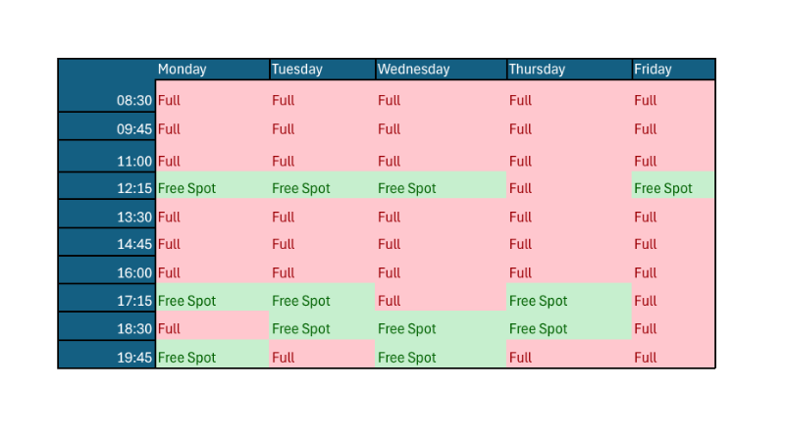Select the Thursday column header
This screenshot has height=439, width=785.
coord(569,69)
